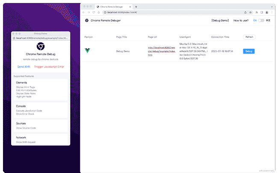Click the EN language label
The width and height of the screenshot is (278, 173).
click(255, 21)
